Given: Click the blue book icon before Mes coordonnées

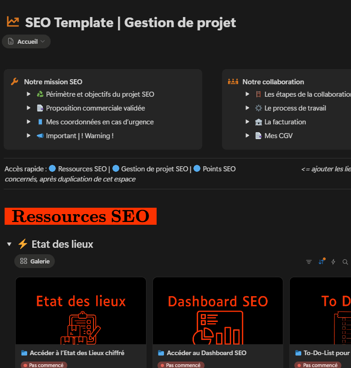Looking at the screenshot, I should tap(40, 122).
